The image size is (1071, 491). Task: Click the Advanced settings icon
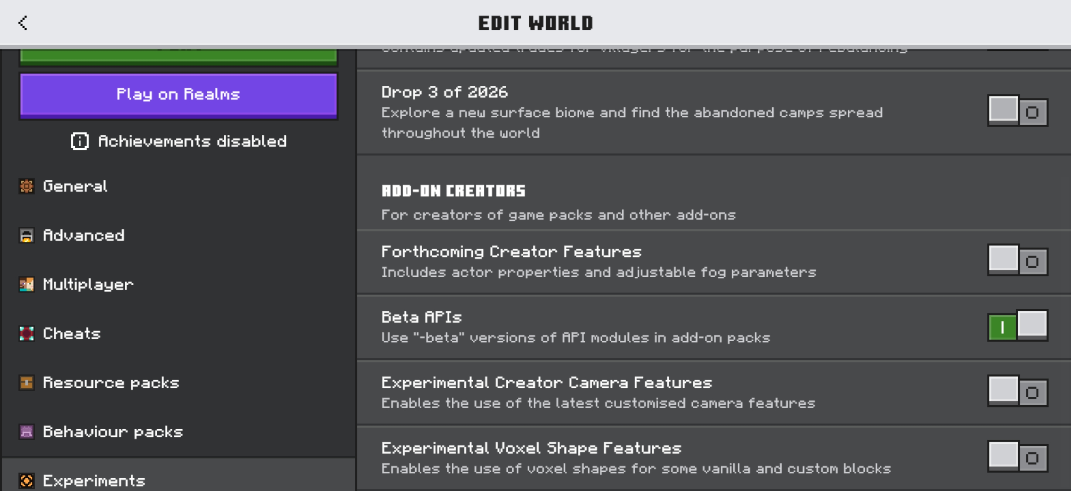[x=27, y=235]
